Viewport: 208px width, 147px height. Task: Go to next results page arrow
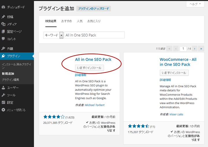(x=195, y=49)
